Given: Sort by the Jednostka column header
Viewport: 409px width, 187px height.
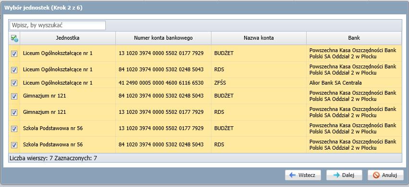Looking at the screenshot, I should 68,38.
